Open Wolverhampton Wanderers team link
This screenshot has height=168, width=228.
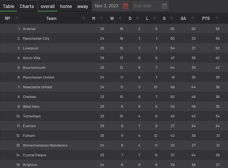45,145
